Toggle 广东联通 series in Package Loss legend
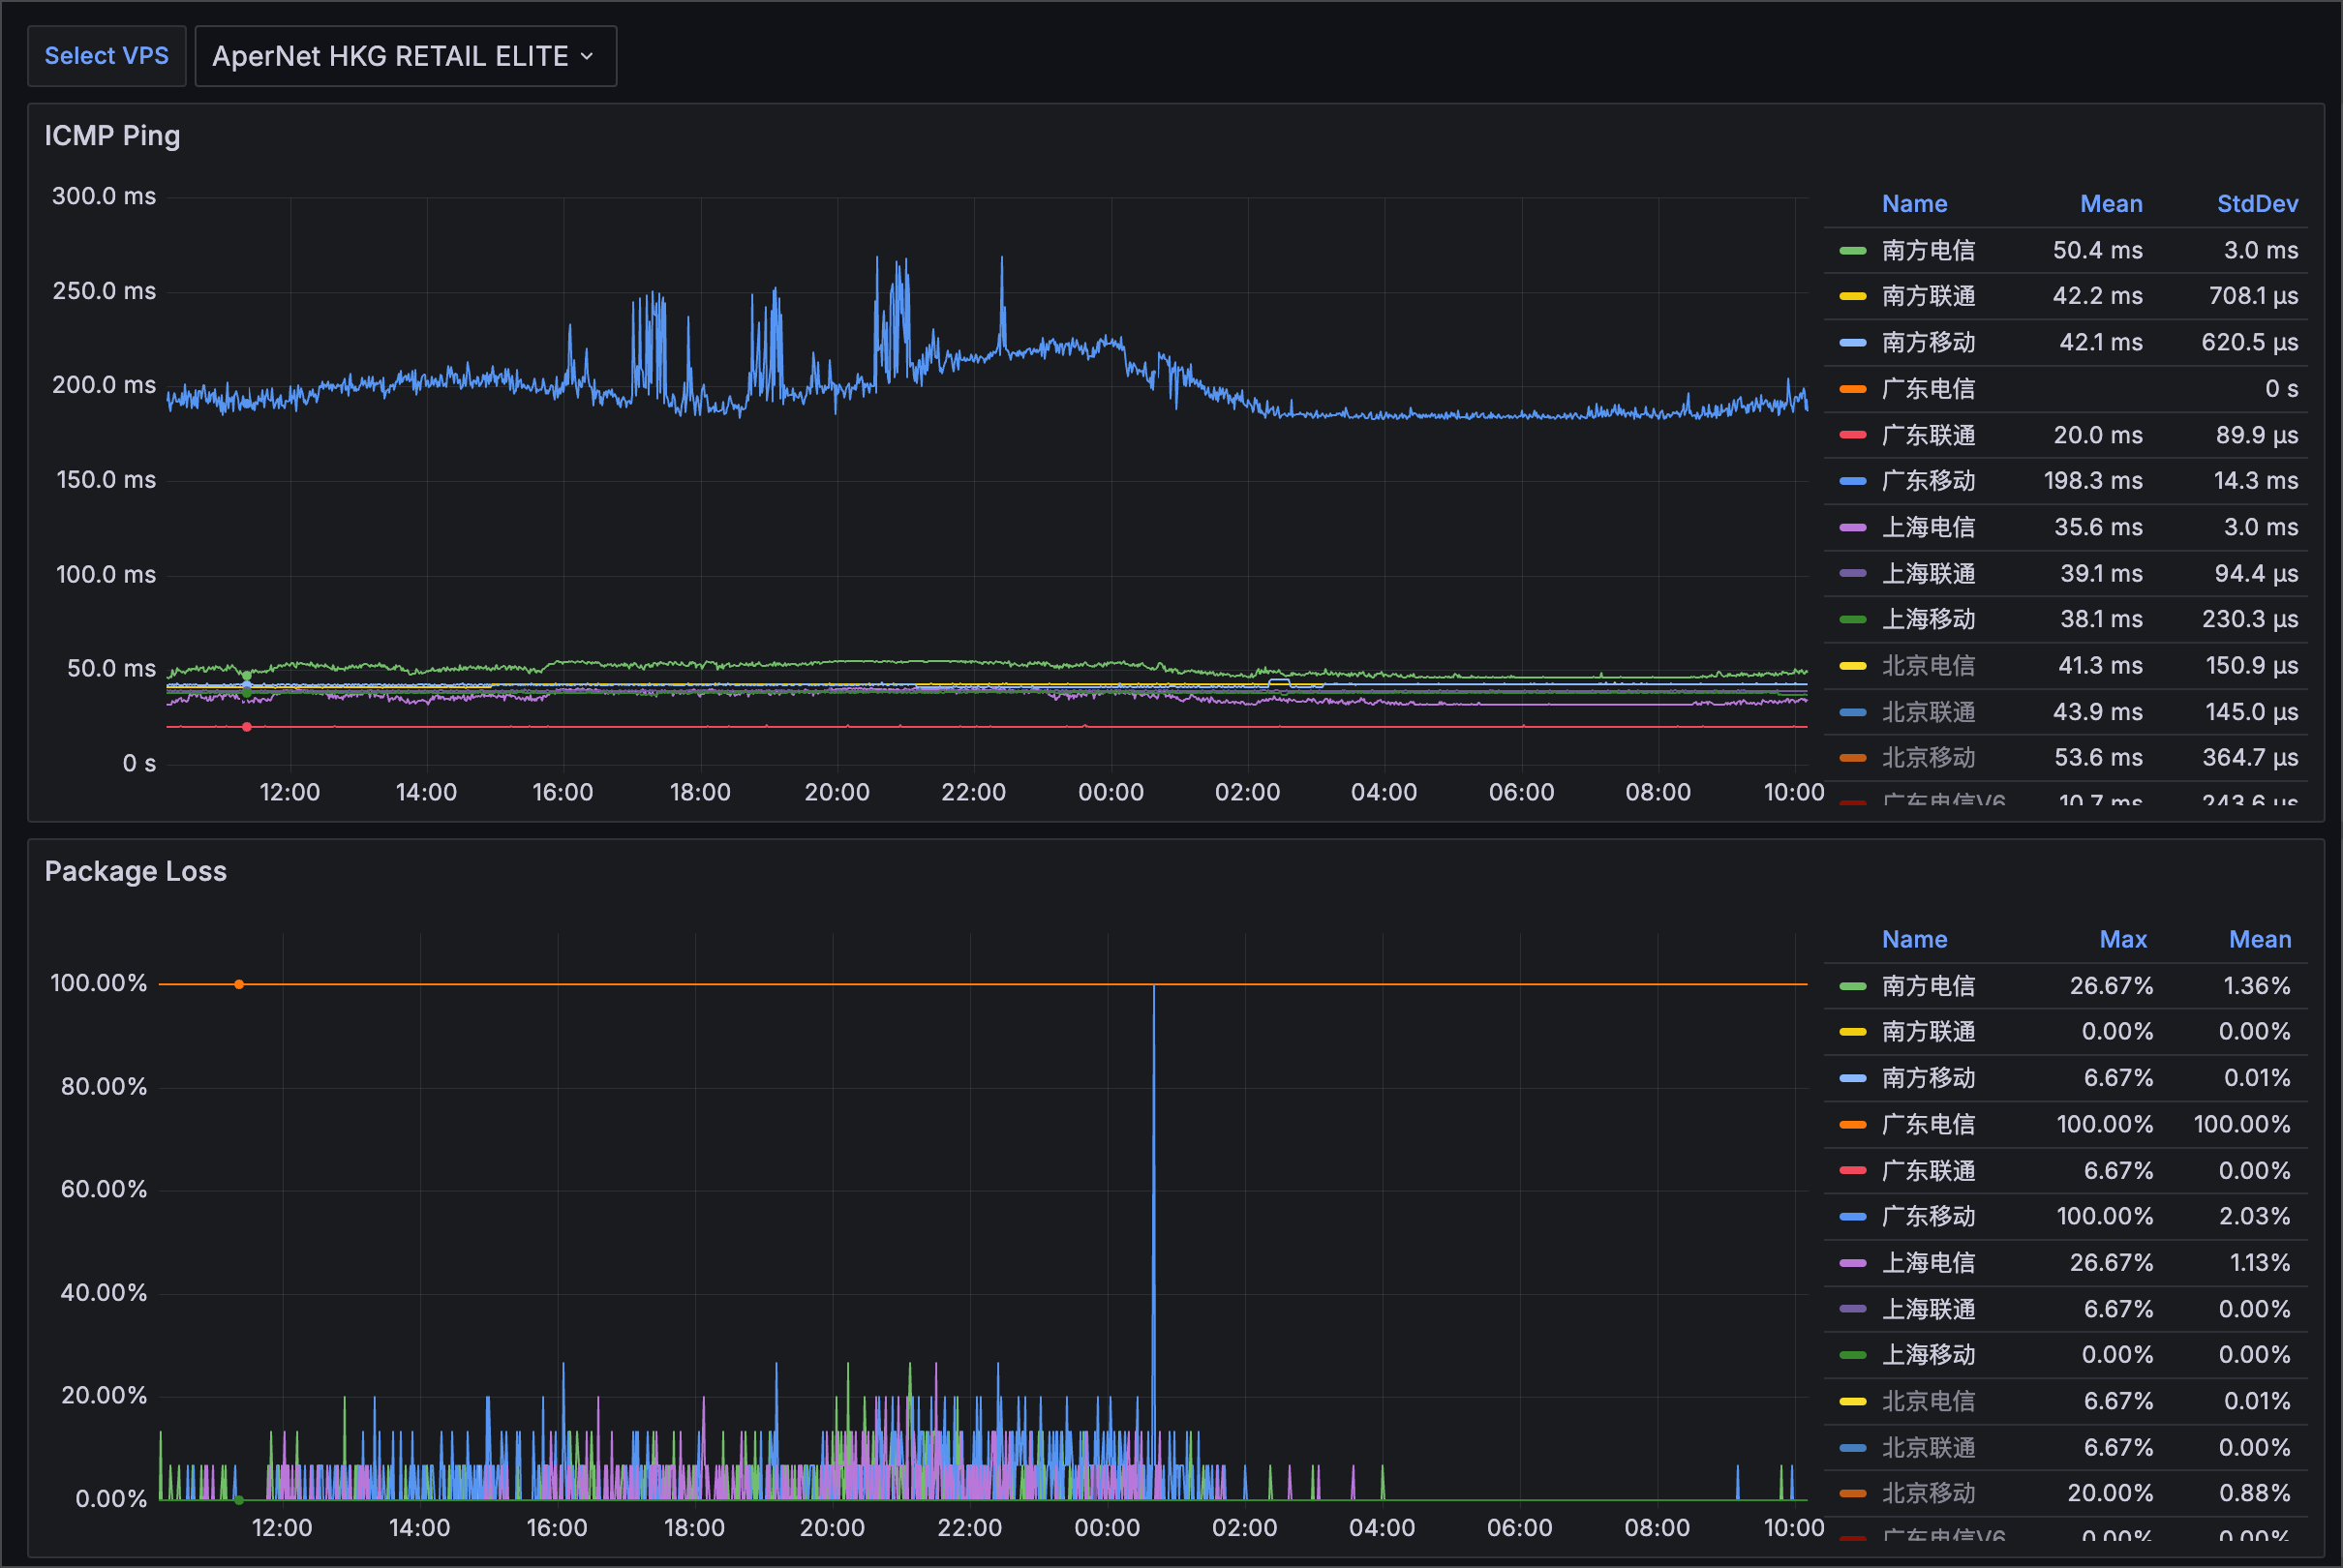 click(x=1928, y=1171)
